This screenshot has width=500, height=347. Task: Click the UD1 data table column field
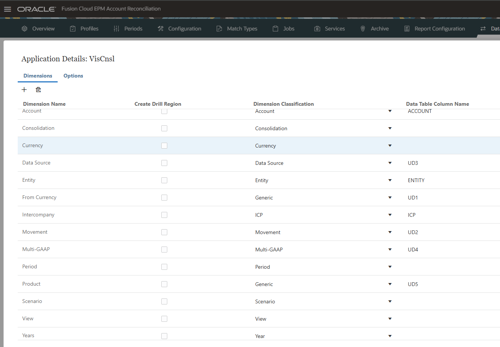tap(413, 198)
